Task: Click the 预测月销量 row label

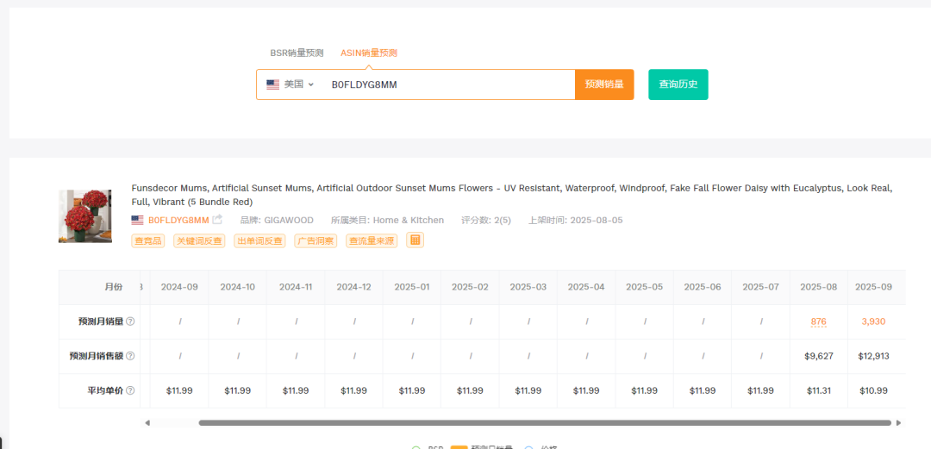Action: click(x=101, y=321)
